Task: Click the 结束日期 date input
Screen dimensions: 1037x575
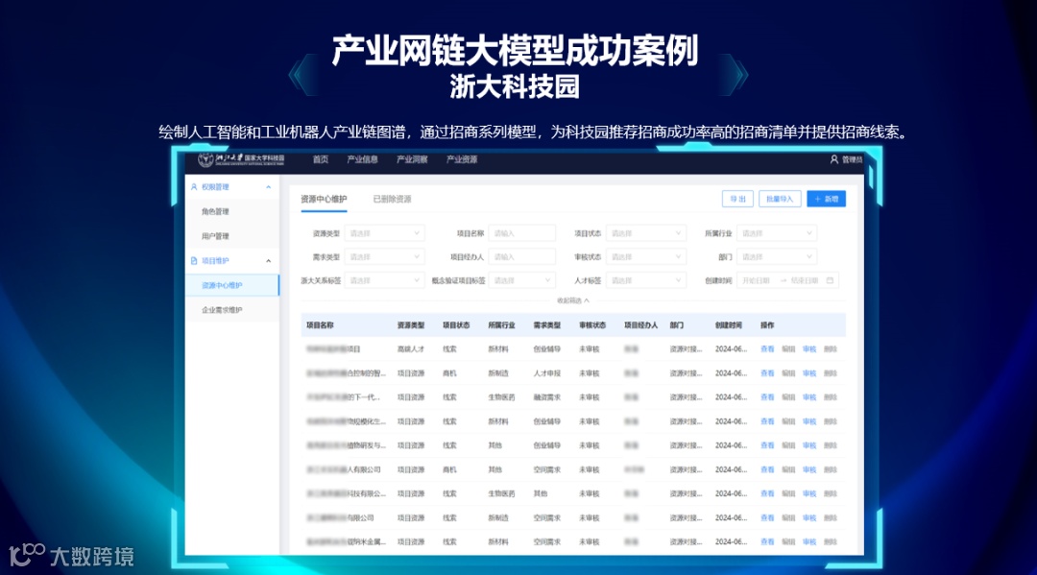Action: click(x=805, y=281)
